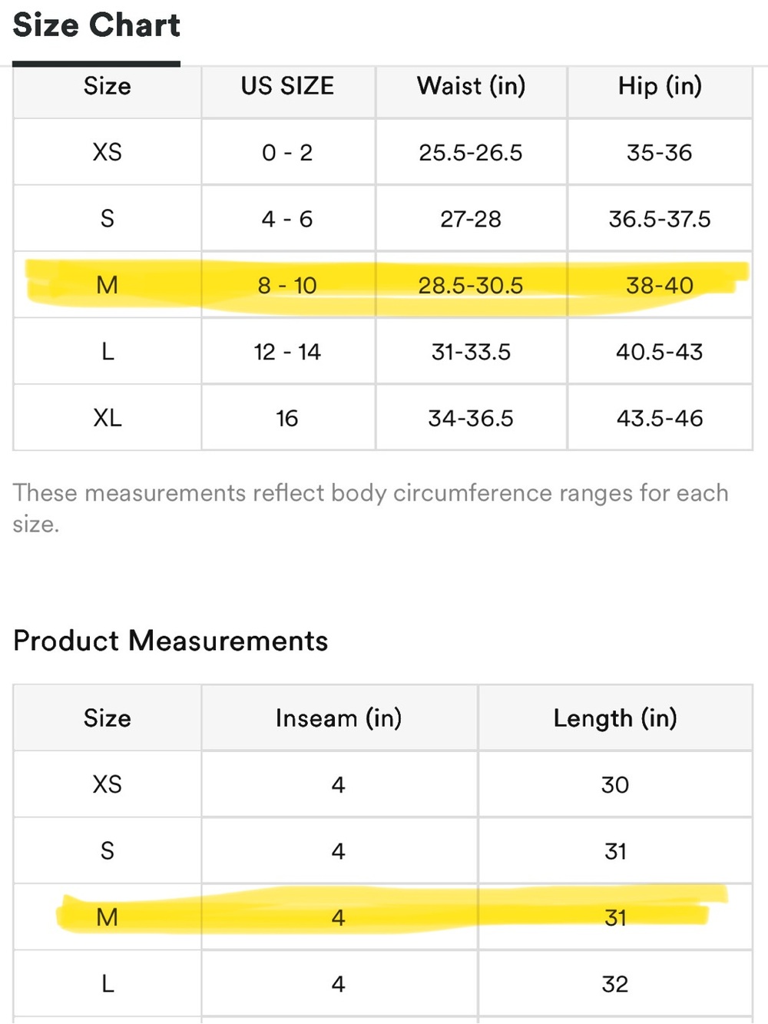Select the XL size cell
768x1024 pixels.
click(x=108, y=418)
